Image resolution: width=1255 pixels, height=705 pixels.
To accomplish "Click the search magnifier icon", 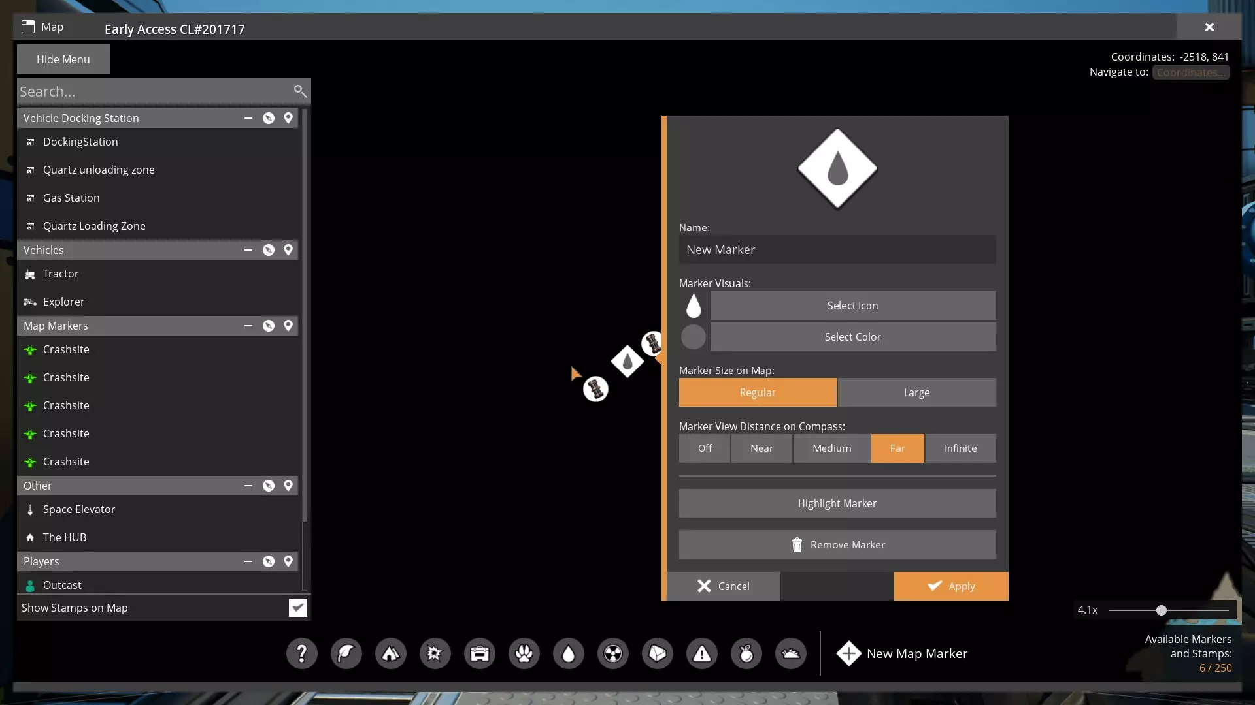I will [300, 91].
